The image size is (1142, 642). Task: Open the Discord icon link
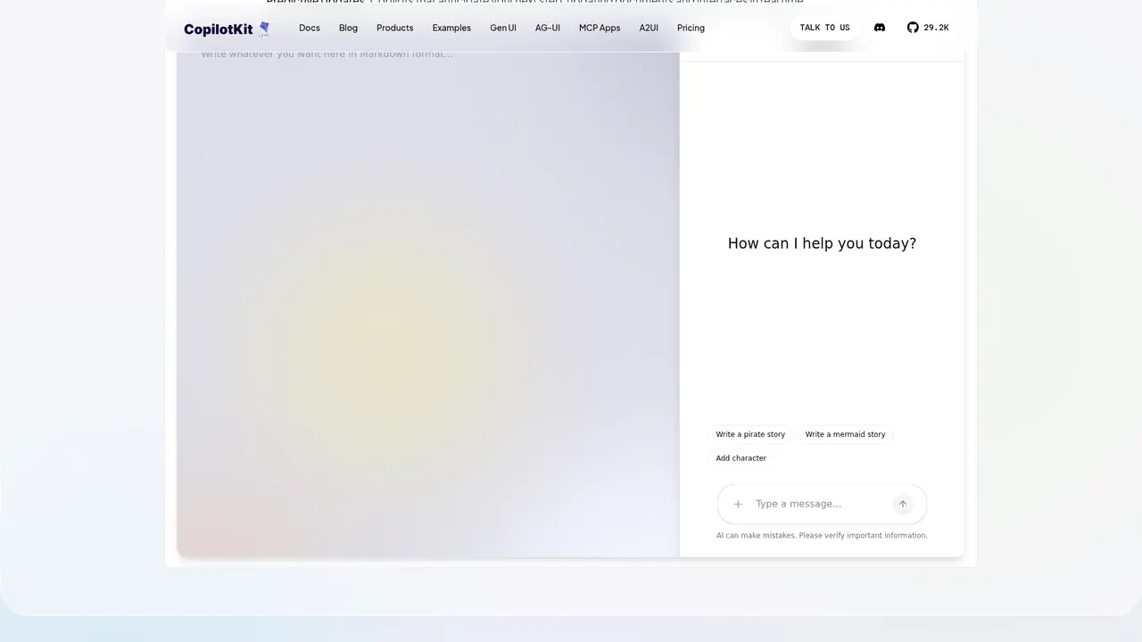point(880,28)
